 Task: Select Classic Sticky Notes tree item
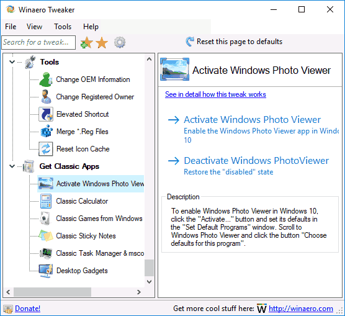point(86,236)
